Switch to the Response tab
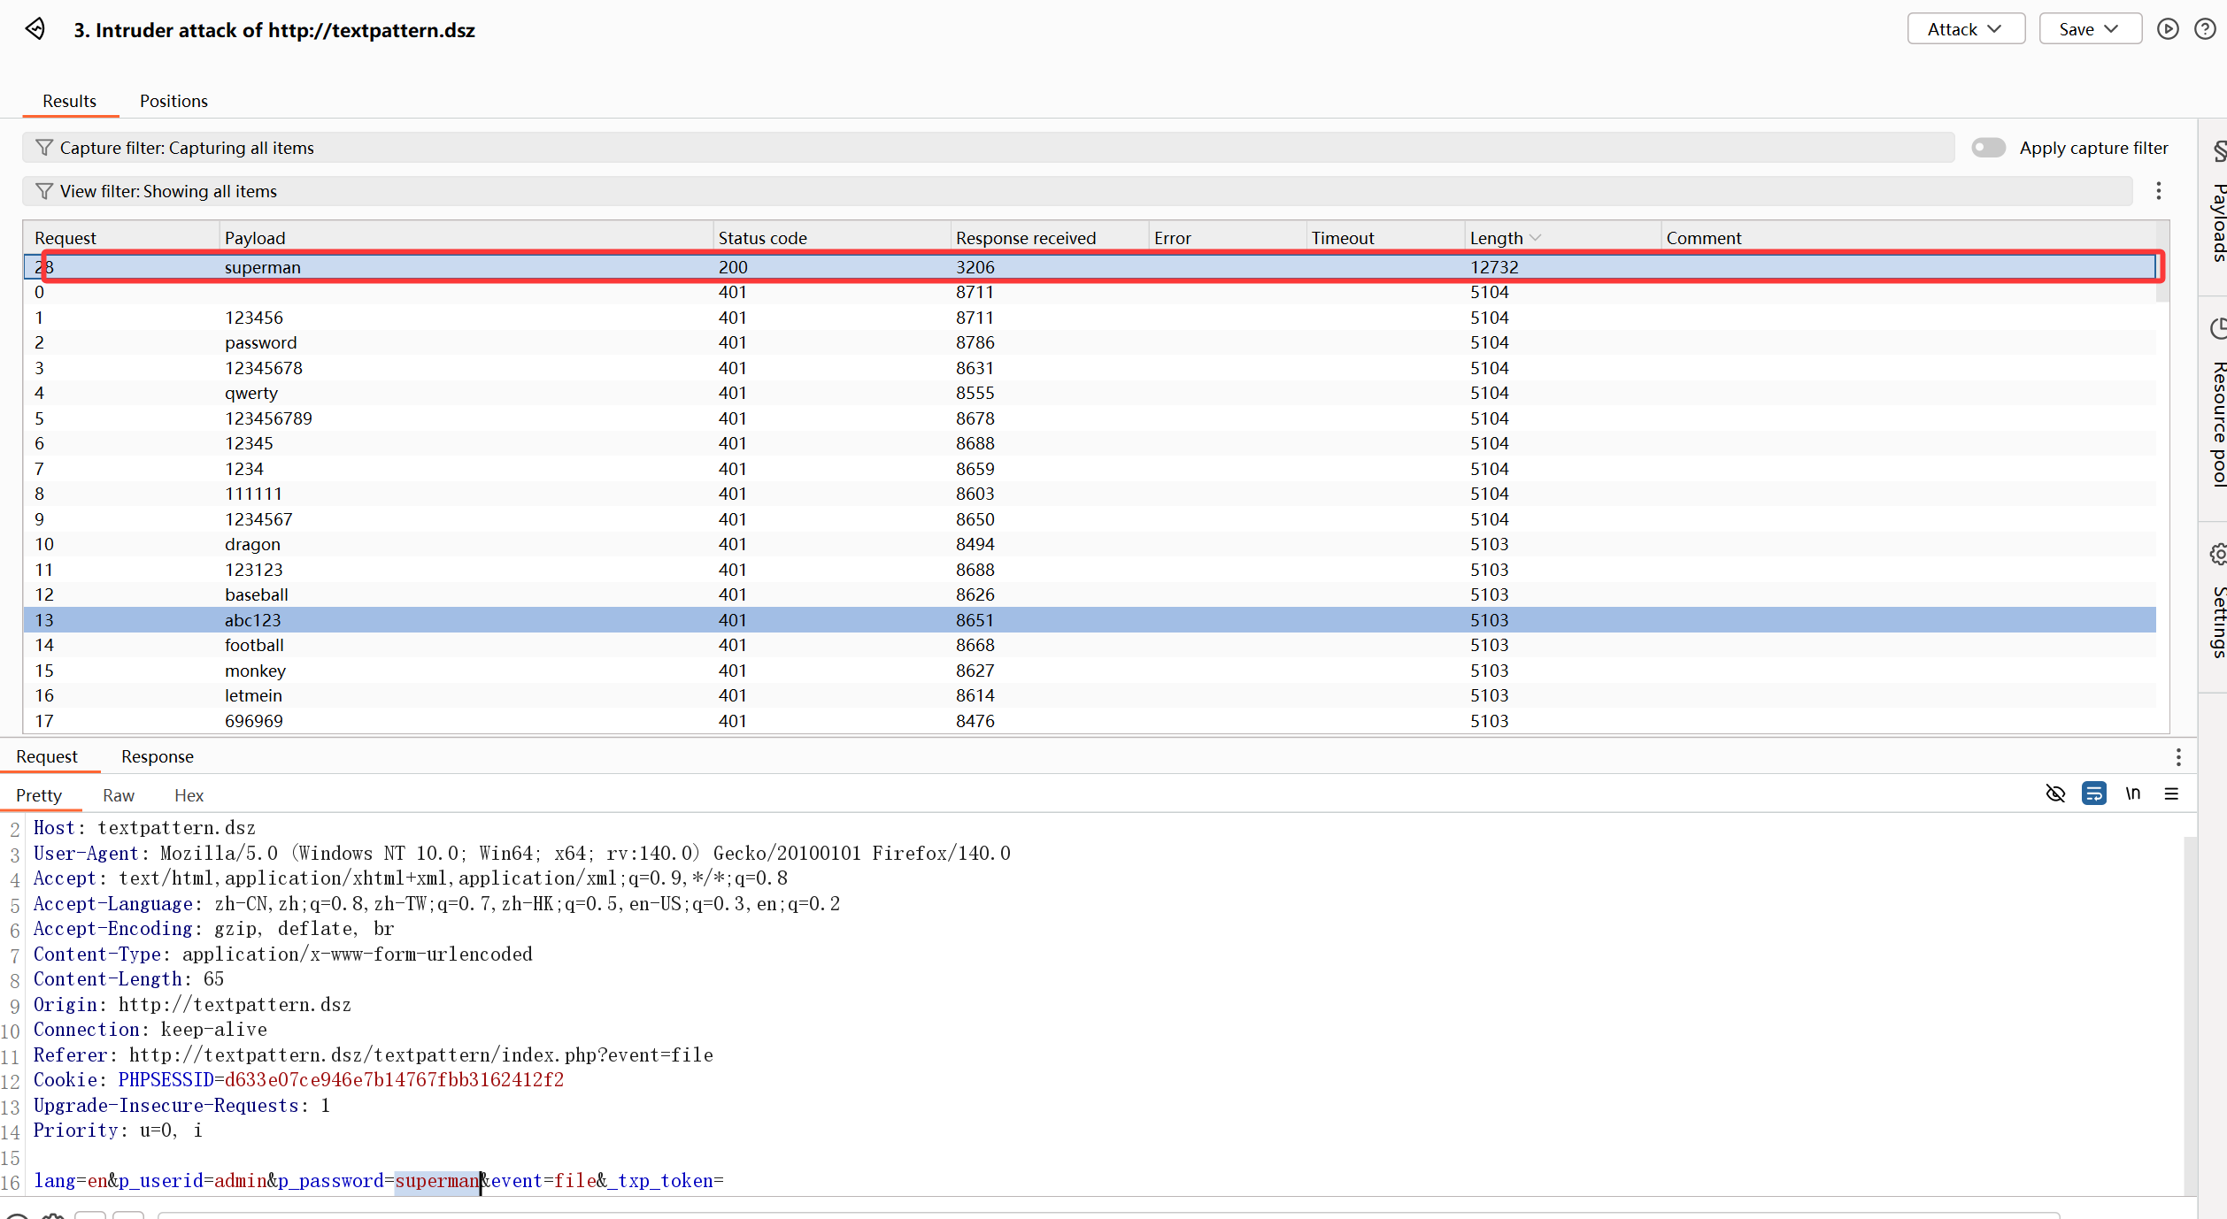The width and height of the screenshot is (2227, 1219). pos(157,756)
